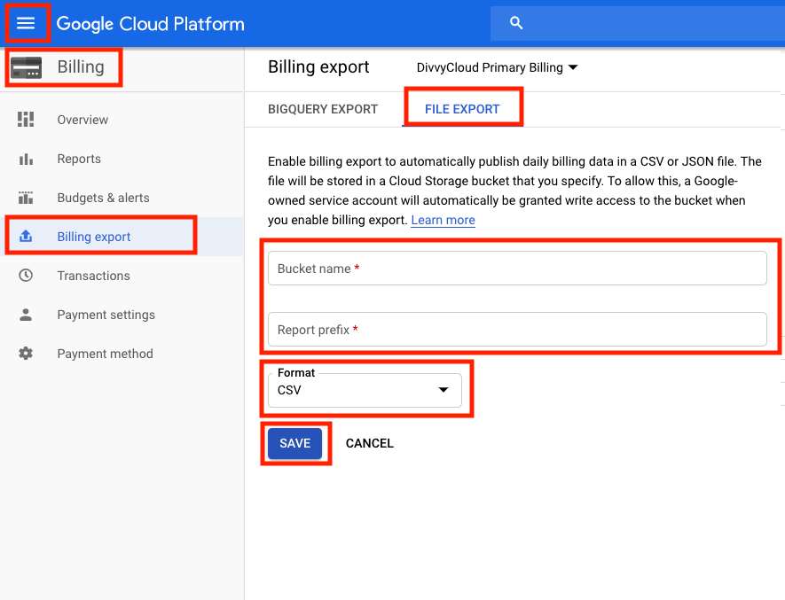
Task: Click the Cancel button
Action: [370, 443]
